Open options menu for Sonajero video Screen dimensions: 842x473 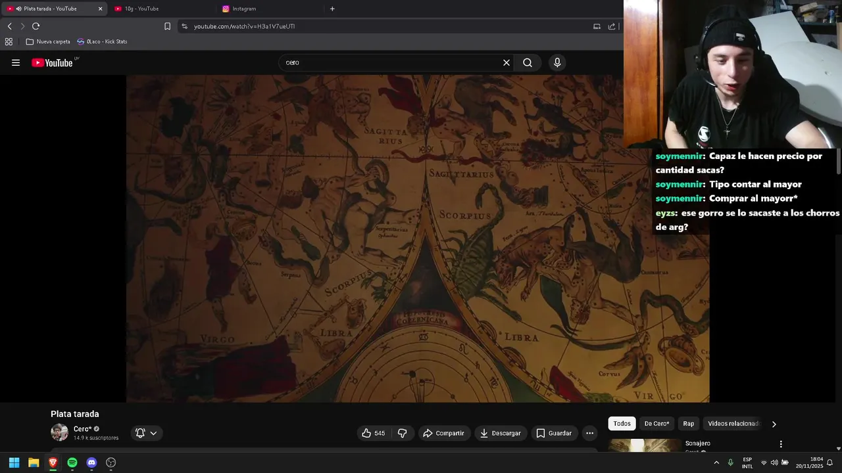click(781, 444)
